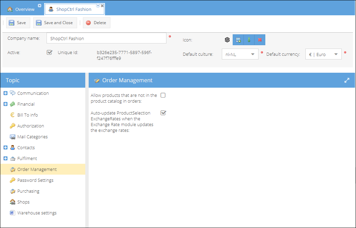Click the Save and Close button
356x228 pixels.
click(55, 23)
